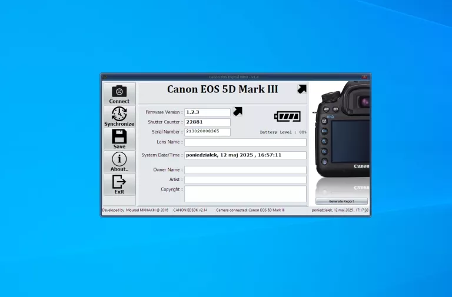452x297 pixels.
Task: Click the 'Battery Level : 80%' text
Action: [x=283, y=132]
